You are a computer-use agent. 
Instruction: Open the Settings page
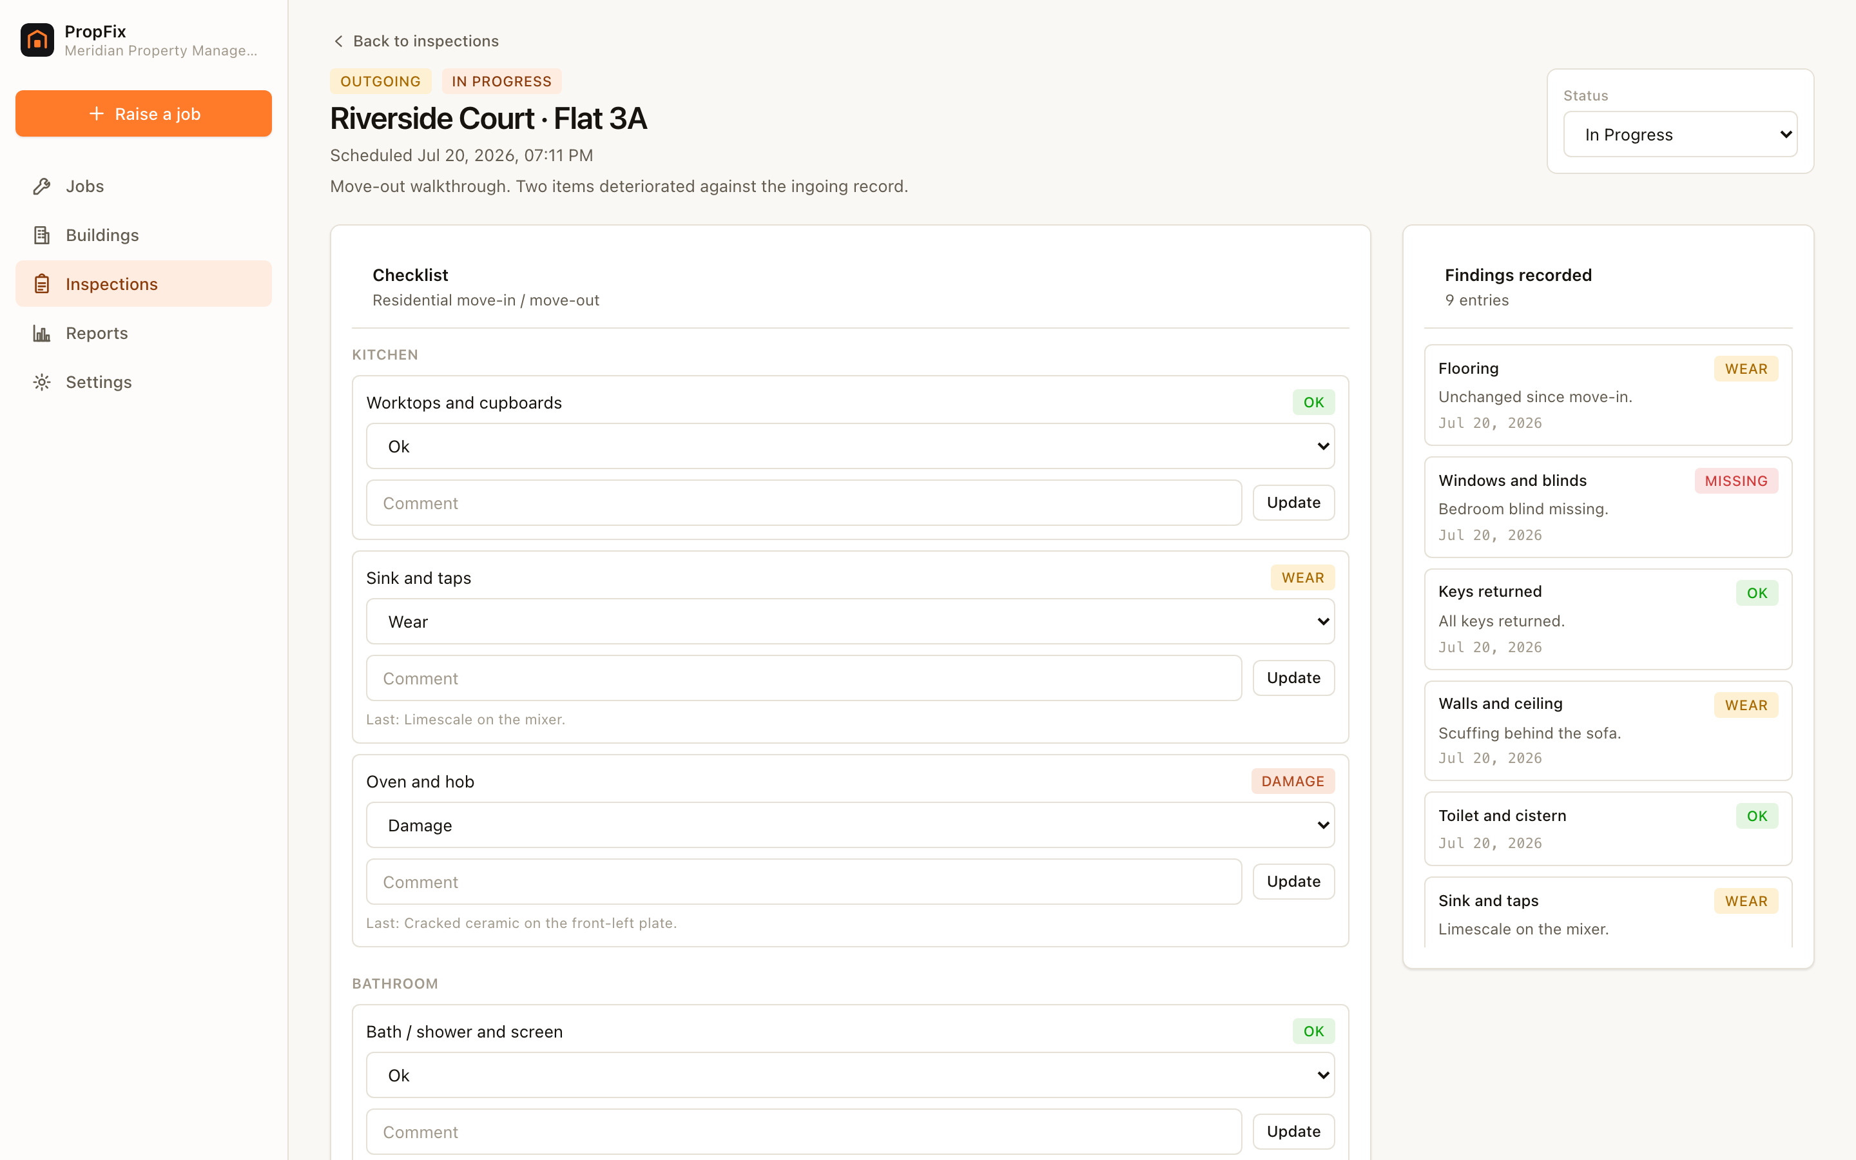click(144, 382)
